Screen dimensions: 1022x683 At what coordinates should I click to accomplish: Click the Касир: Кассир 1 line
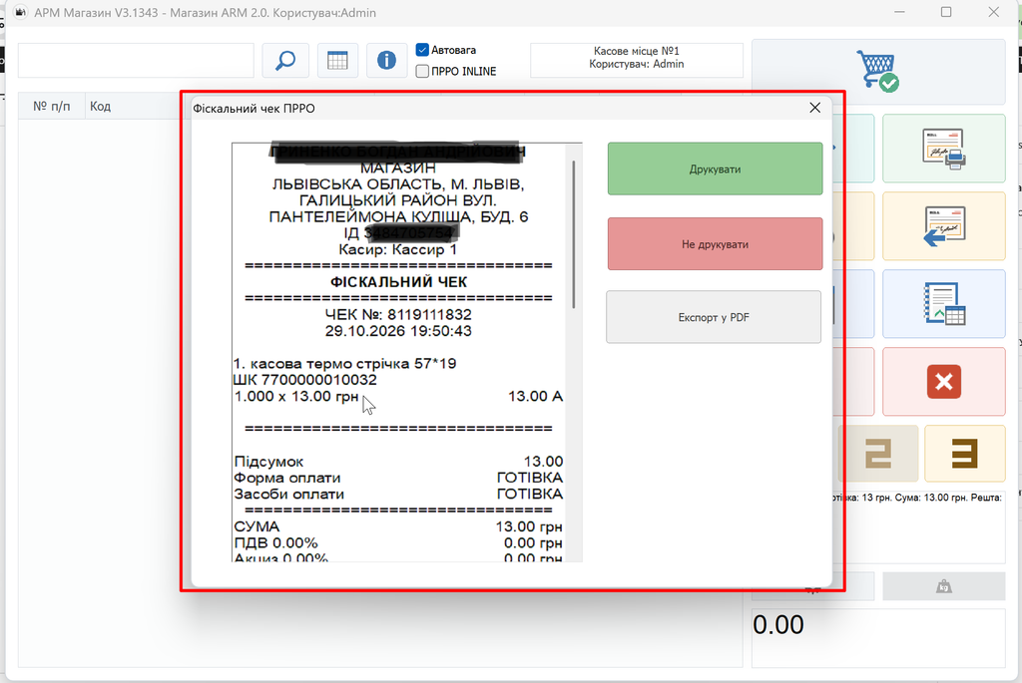click(x=398, y=249)
